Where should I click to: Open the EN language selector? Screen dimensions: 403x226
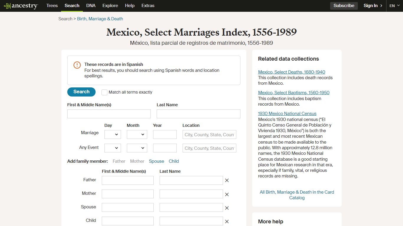(394, 6)
